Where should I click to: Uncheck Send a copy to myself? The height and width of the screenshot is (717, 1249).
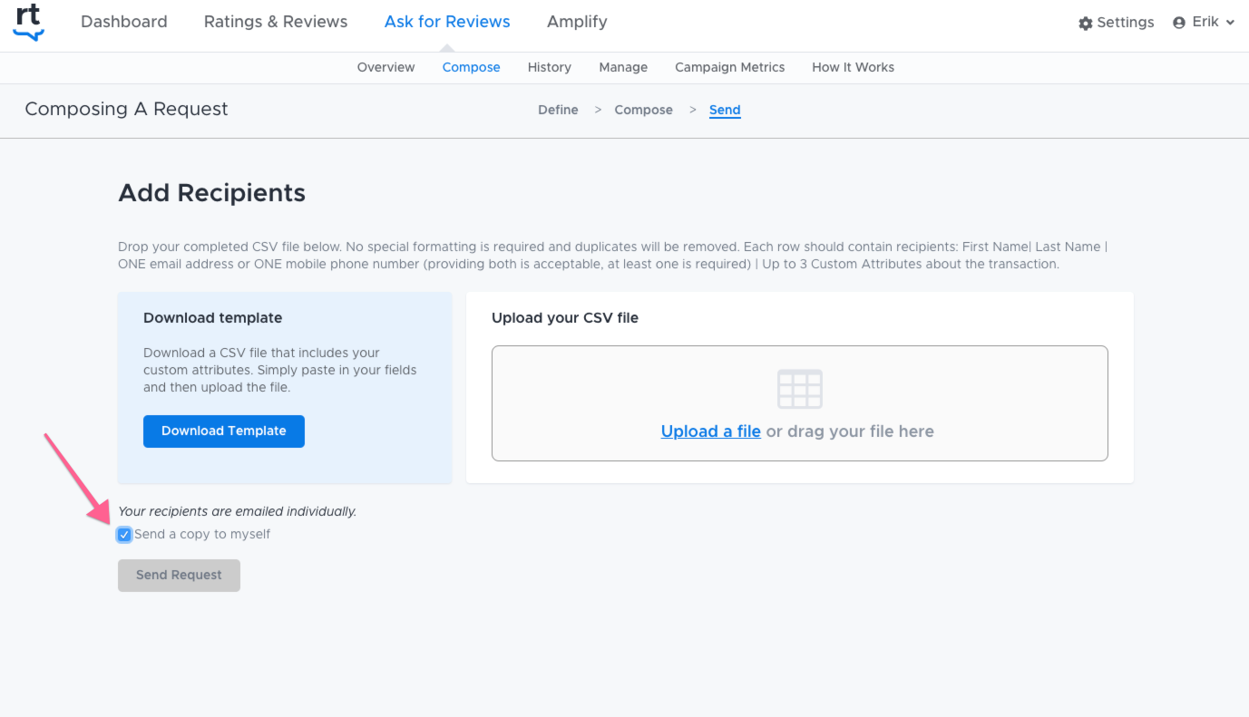coord(124,535)
